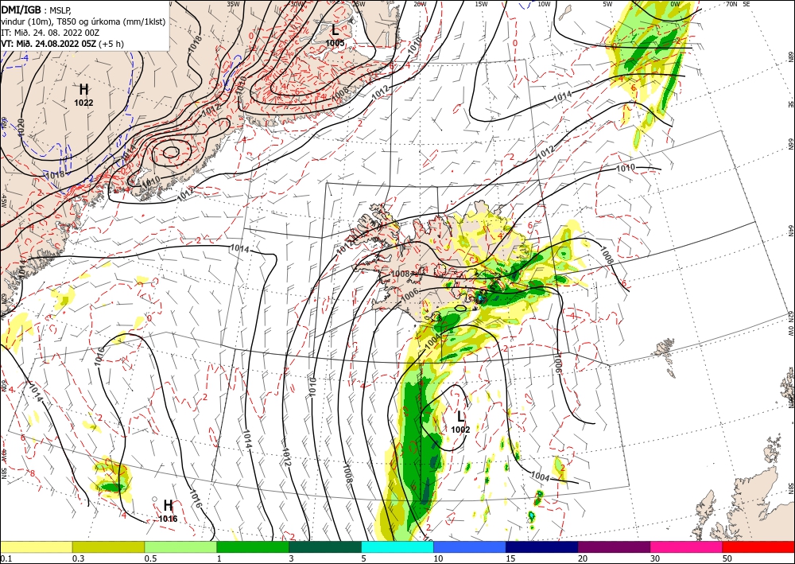Click the light green 0.5 legend swatch

(180, 546)
